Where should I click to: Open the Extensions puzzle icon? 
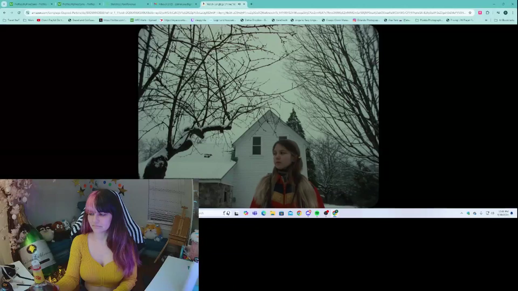point(488,13)
